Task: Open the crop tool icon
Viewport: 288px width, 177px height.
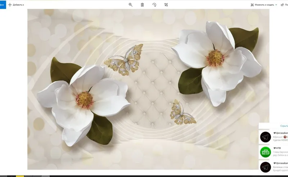Action: 166,5
